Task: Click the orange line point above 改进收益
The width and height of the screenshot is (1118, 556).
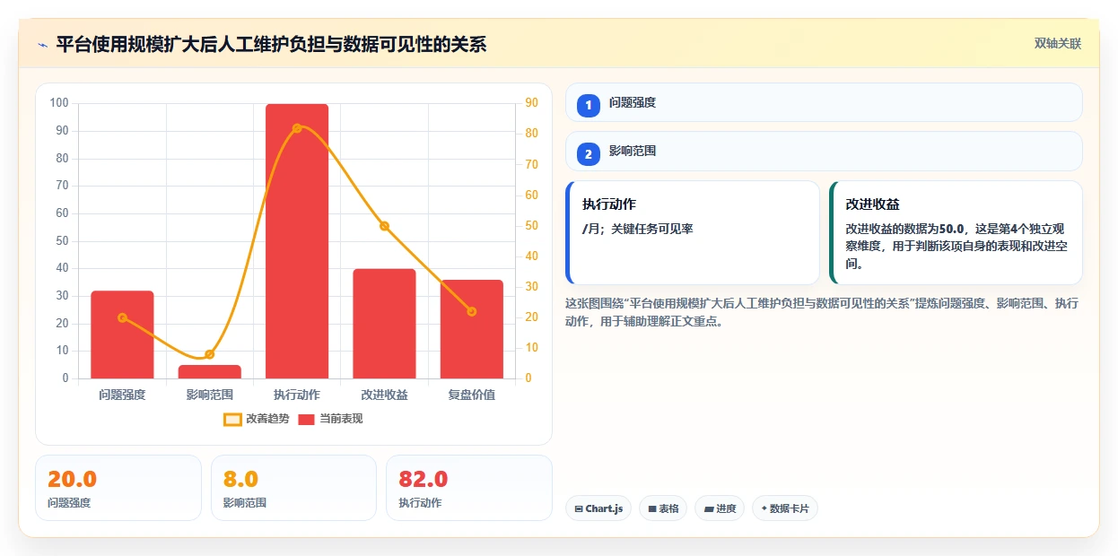Action: 384,226
